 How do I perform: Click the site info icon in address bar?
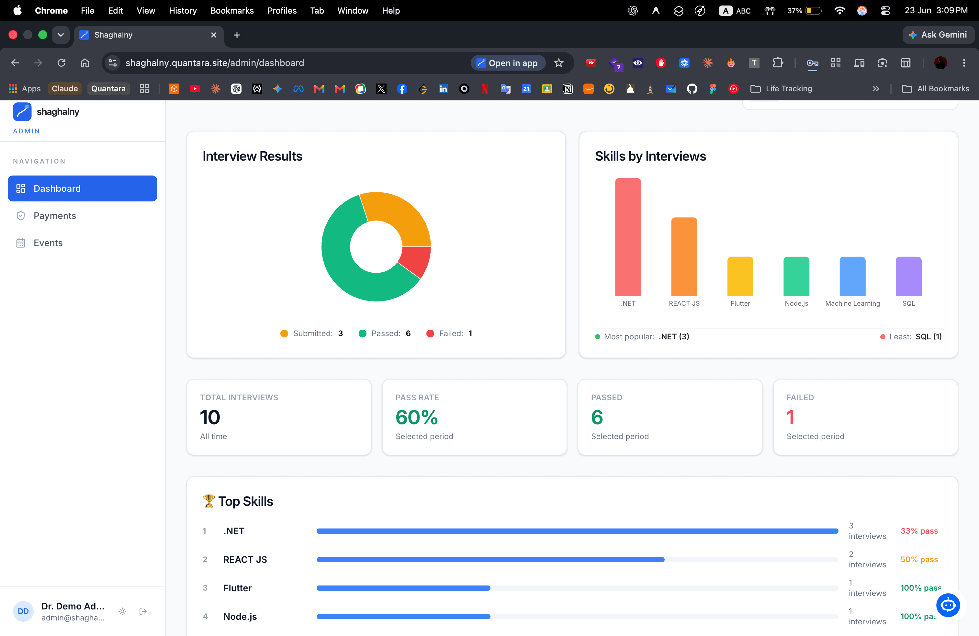[x=112, y=63]
